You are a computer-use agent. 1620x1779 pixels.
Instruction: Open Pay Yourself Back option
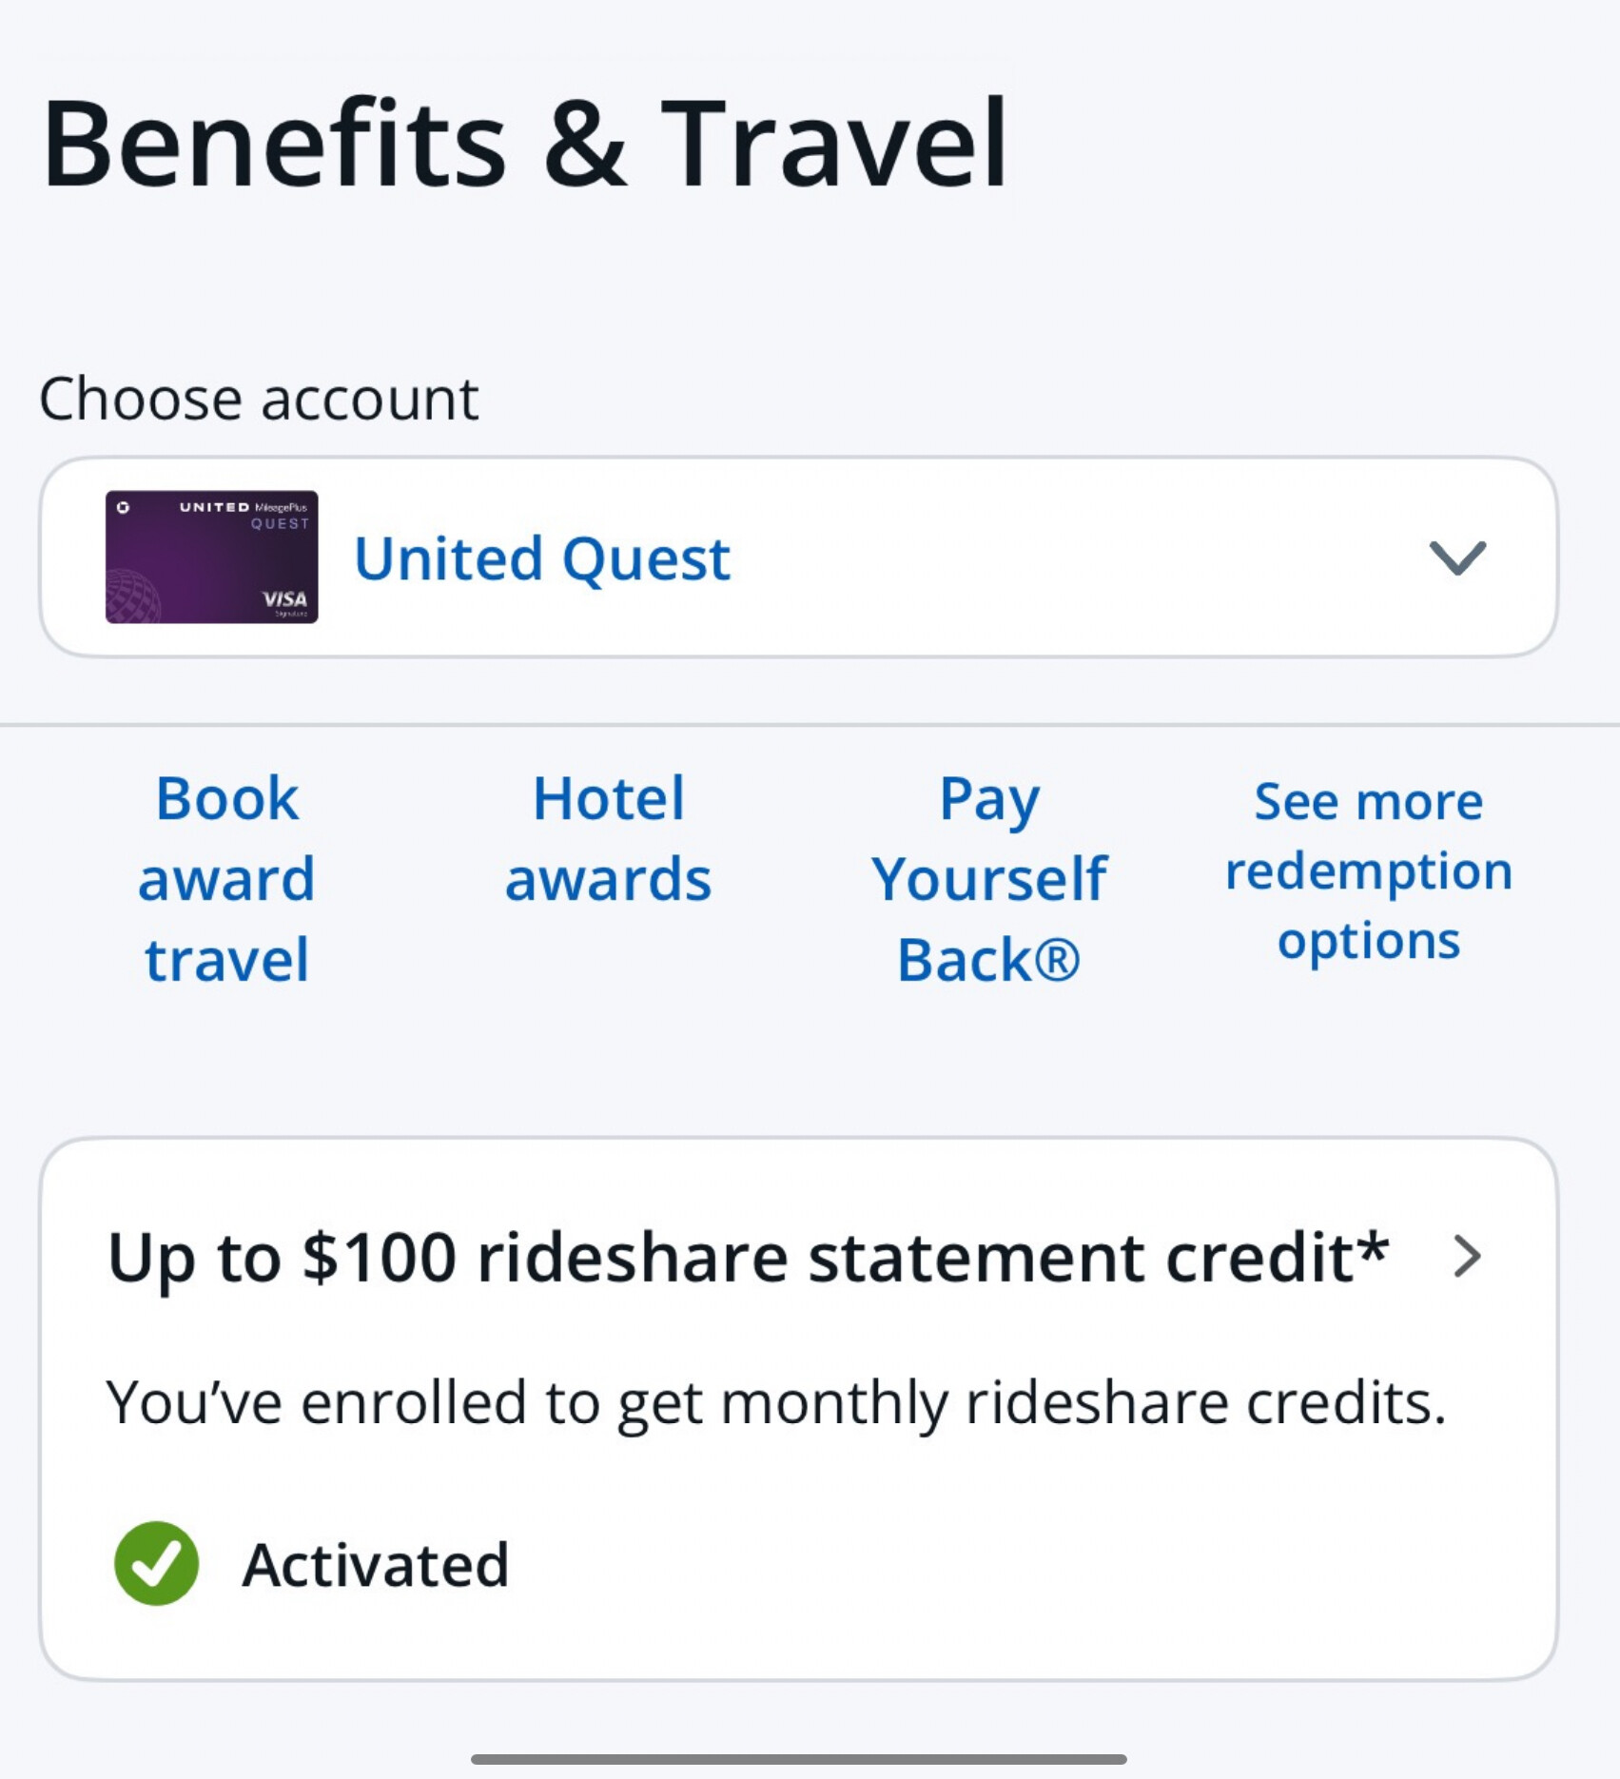(989, 878)
